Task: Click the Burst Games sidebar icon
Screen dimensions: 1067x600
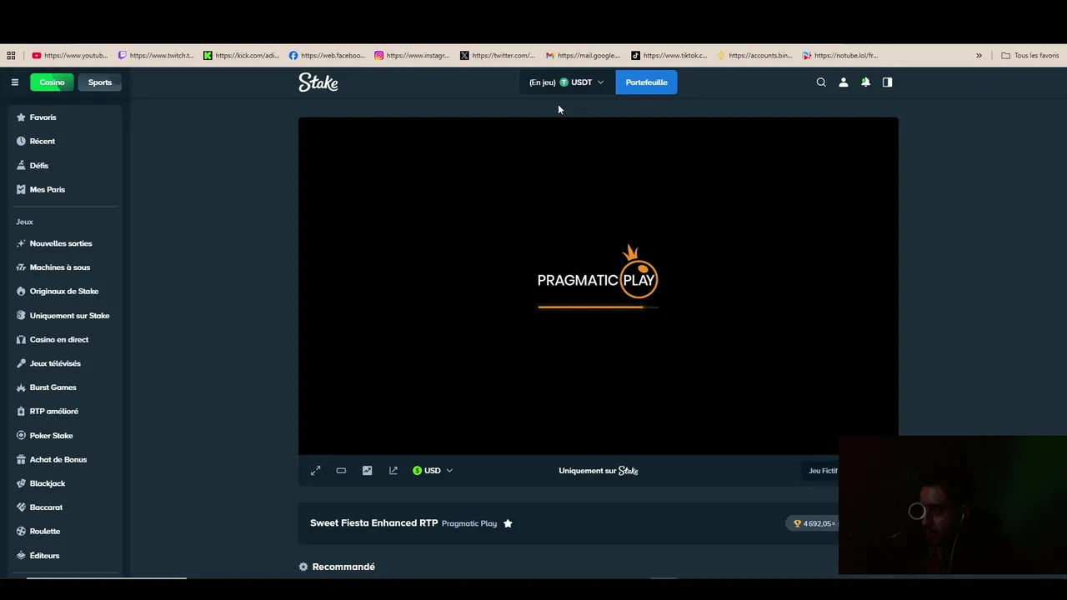Action: 21,387
